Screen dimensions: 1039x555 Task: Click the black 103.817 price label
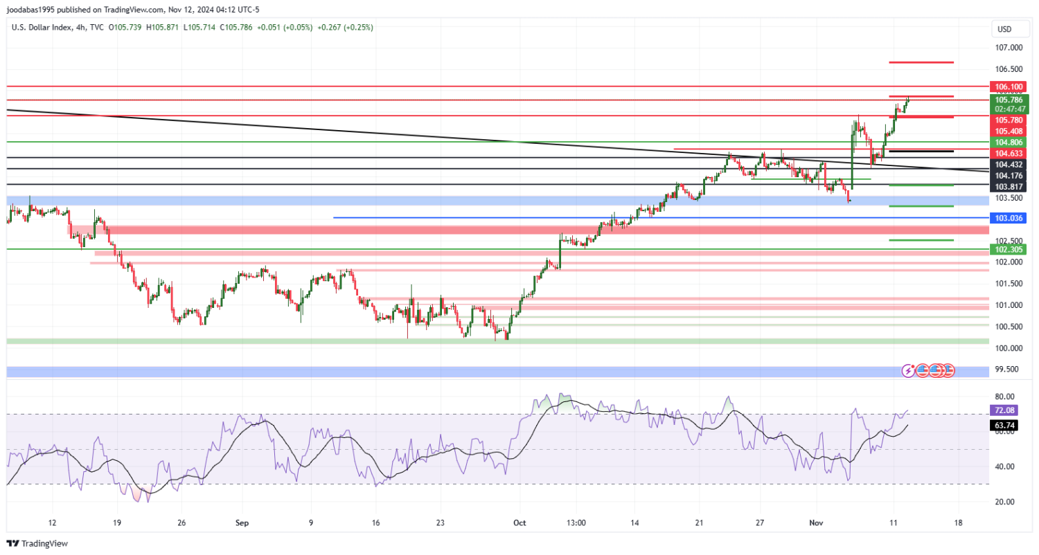(x=1009, y=187)
